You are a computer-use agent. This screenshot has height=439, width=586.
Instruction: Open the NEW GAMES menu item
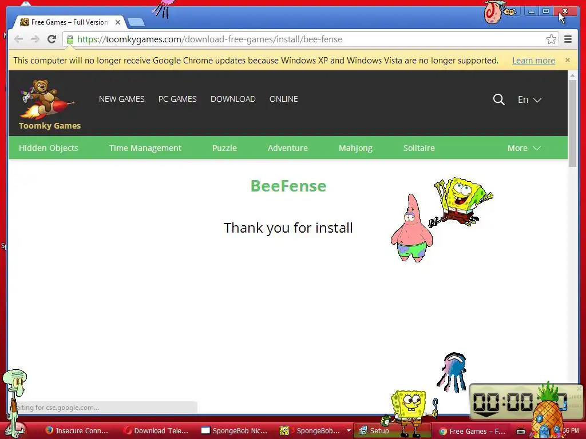(x=121, y=99)
